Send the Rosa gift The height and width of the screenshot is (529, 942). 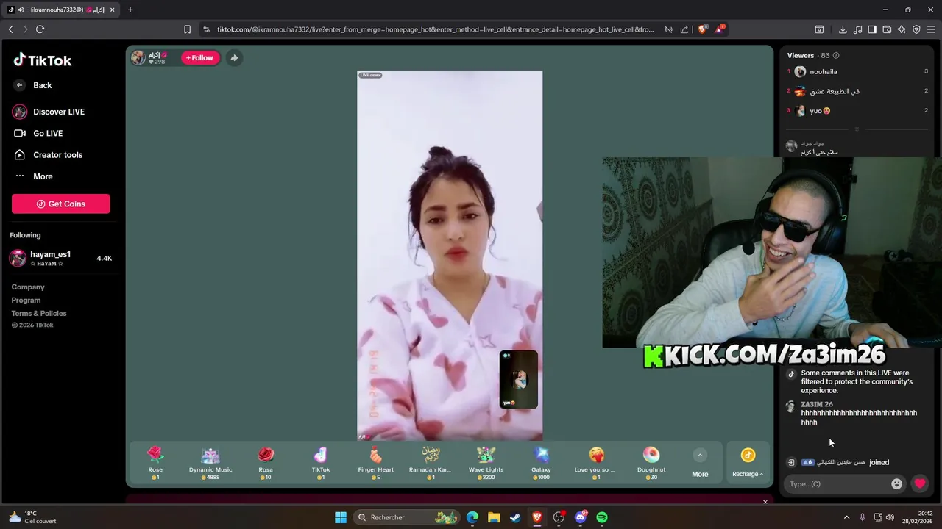(x=266, y=463)
